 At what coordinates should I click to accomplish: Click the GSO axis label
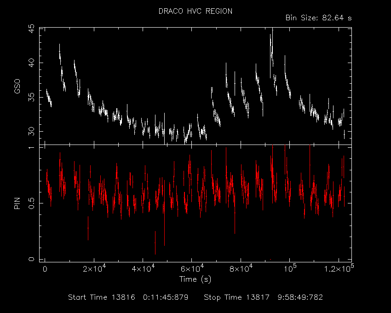(x=17, y=86)
